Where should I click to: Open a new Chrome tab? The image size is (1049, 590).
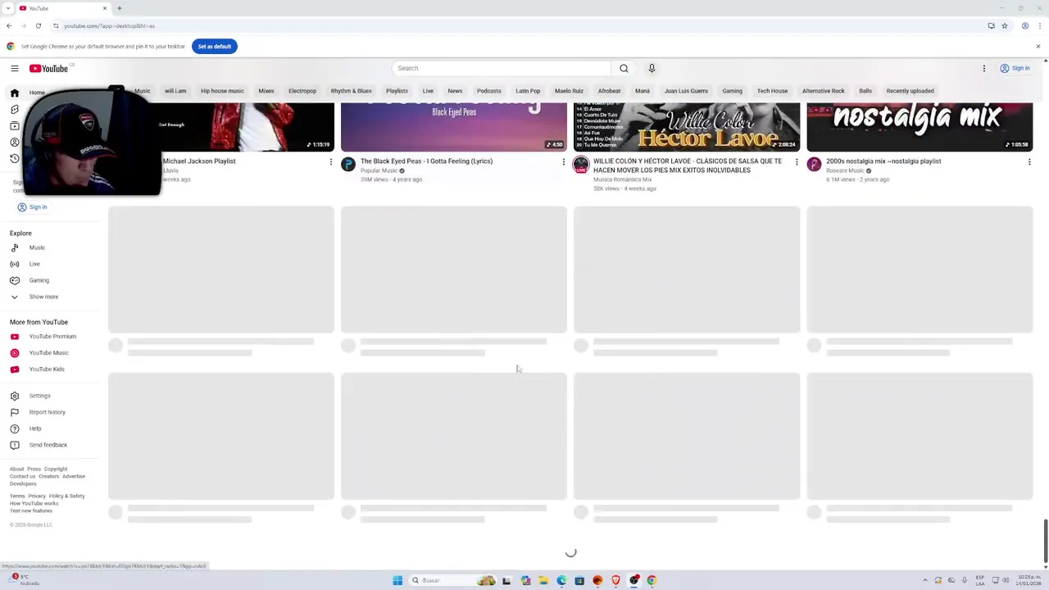[x=119, y=8]
